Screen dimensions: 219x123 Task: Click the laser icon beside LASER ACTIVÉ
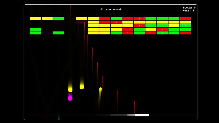tap(102, 10)
